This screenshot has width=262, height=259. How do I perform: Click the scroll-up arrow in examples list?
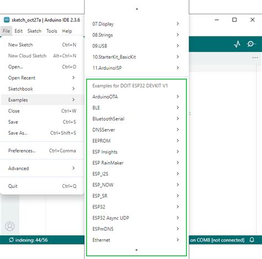pyautogui.click(x=137, y=9)
